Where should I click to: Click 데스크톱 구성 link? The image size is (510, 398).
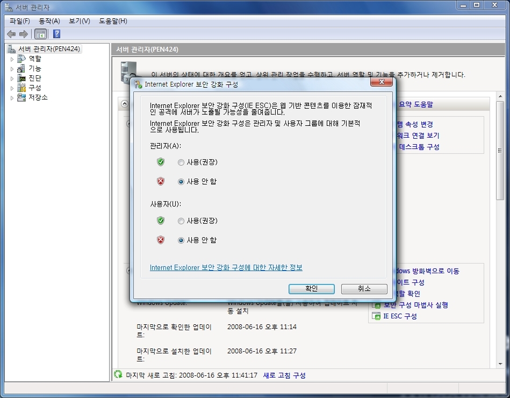pyautogui.click(x=419, y=147)
